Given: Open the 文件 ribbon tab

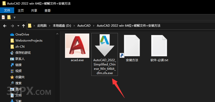Looking at the screenshot, I should pyautogui.click(x=7, y=10).
